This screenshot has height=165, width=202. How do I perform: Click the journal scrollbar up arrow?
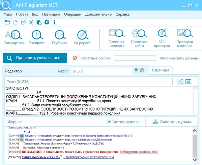[x=195, y=131]
